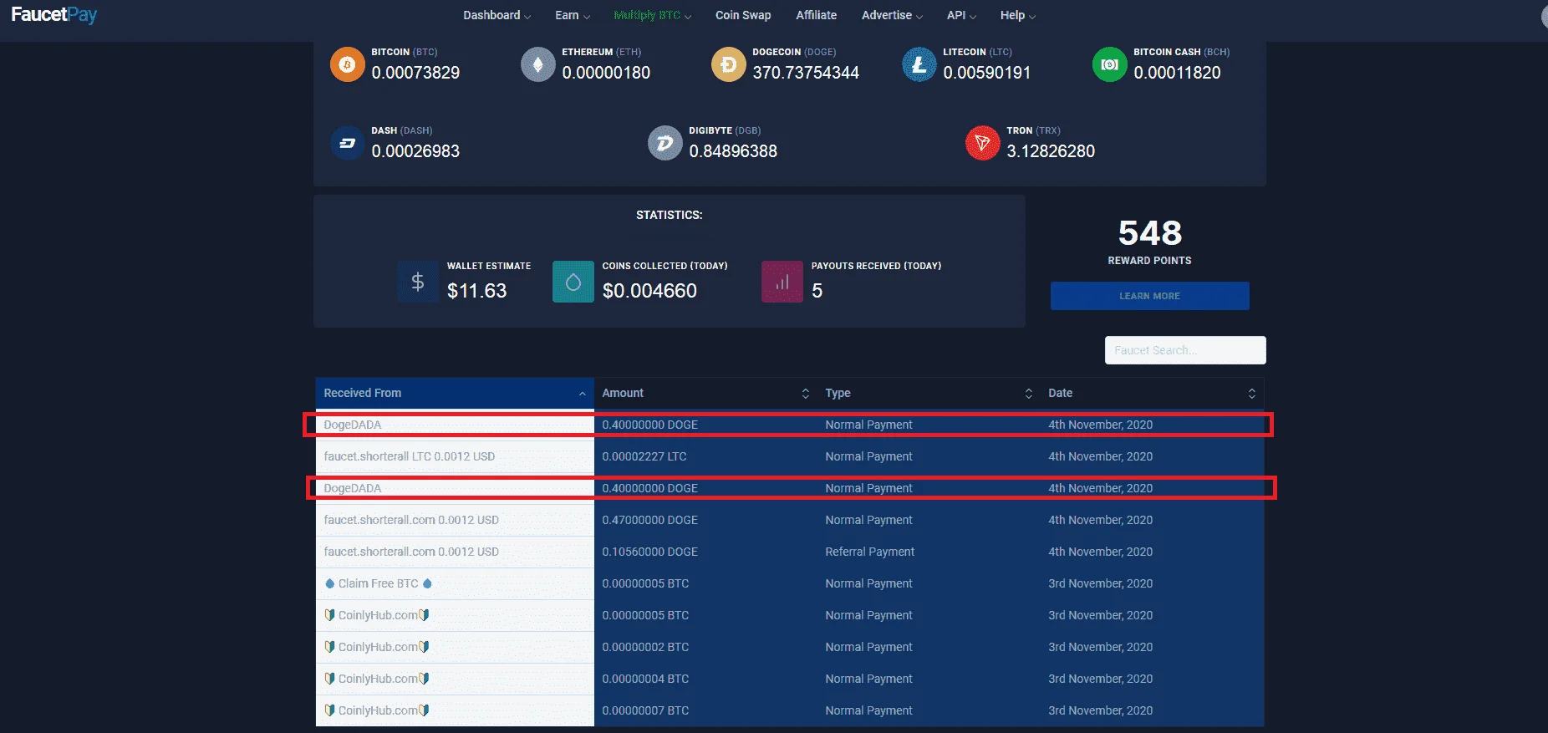Viewport: 1548px width, 733px height.
Task: Click the DigiByte coin icon
Action: pos(665,143)
